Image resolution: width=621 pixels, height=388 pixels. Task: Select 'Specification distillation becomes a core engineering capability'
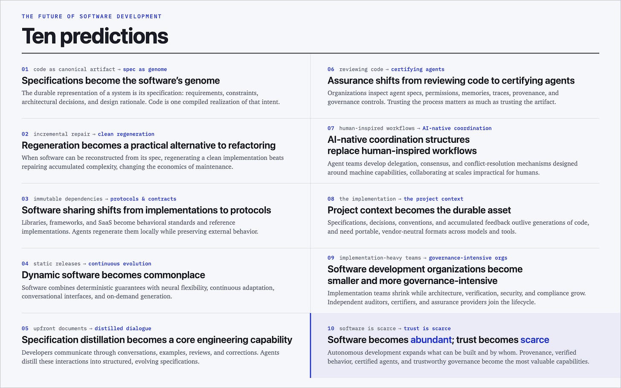click(x=157, y=340)
